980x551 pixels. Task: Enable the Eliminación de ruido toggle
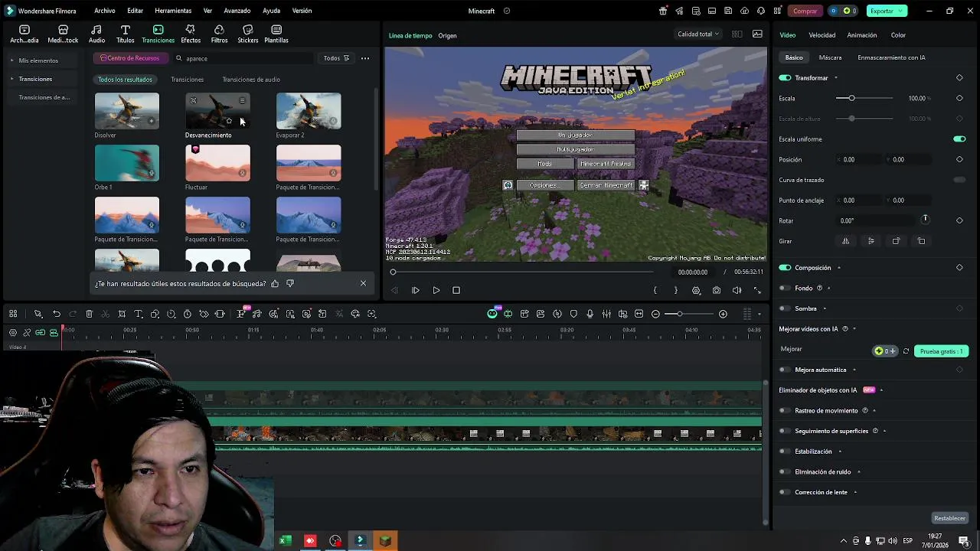tap(785, 472)
